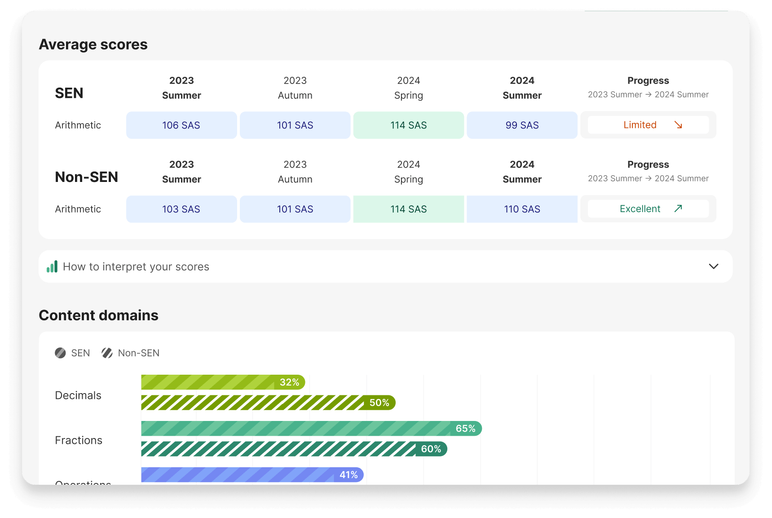Click the Non-SEN 103 SAS cell
Image resolution: width=772 pixels, height=518 pixels.
pos(181,209)
